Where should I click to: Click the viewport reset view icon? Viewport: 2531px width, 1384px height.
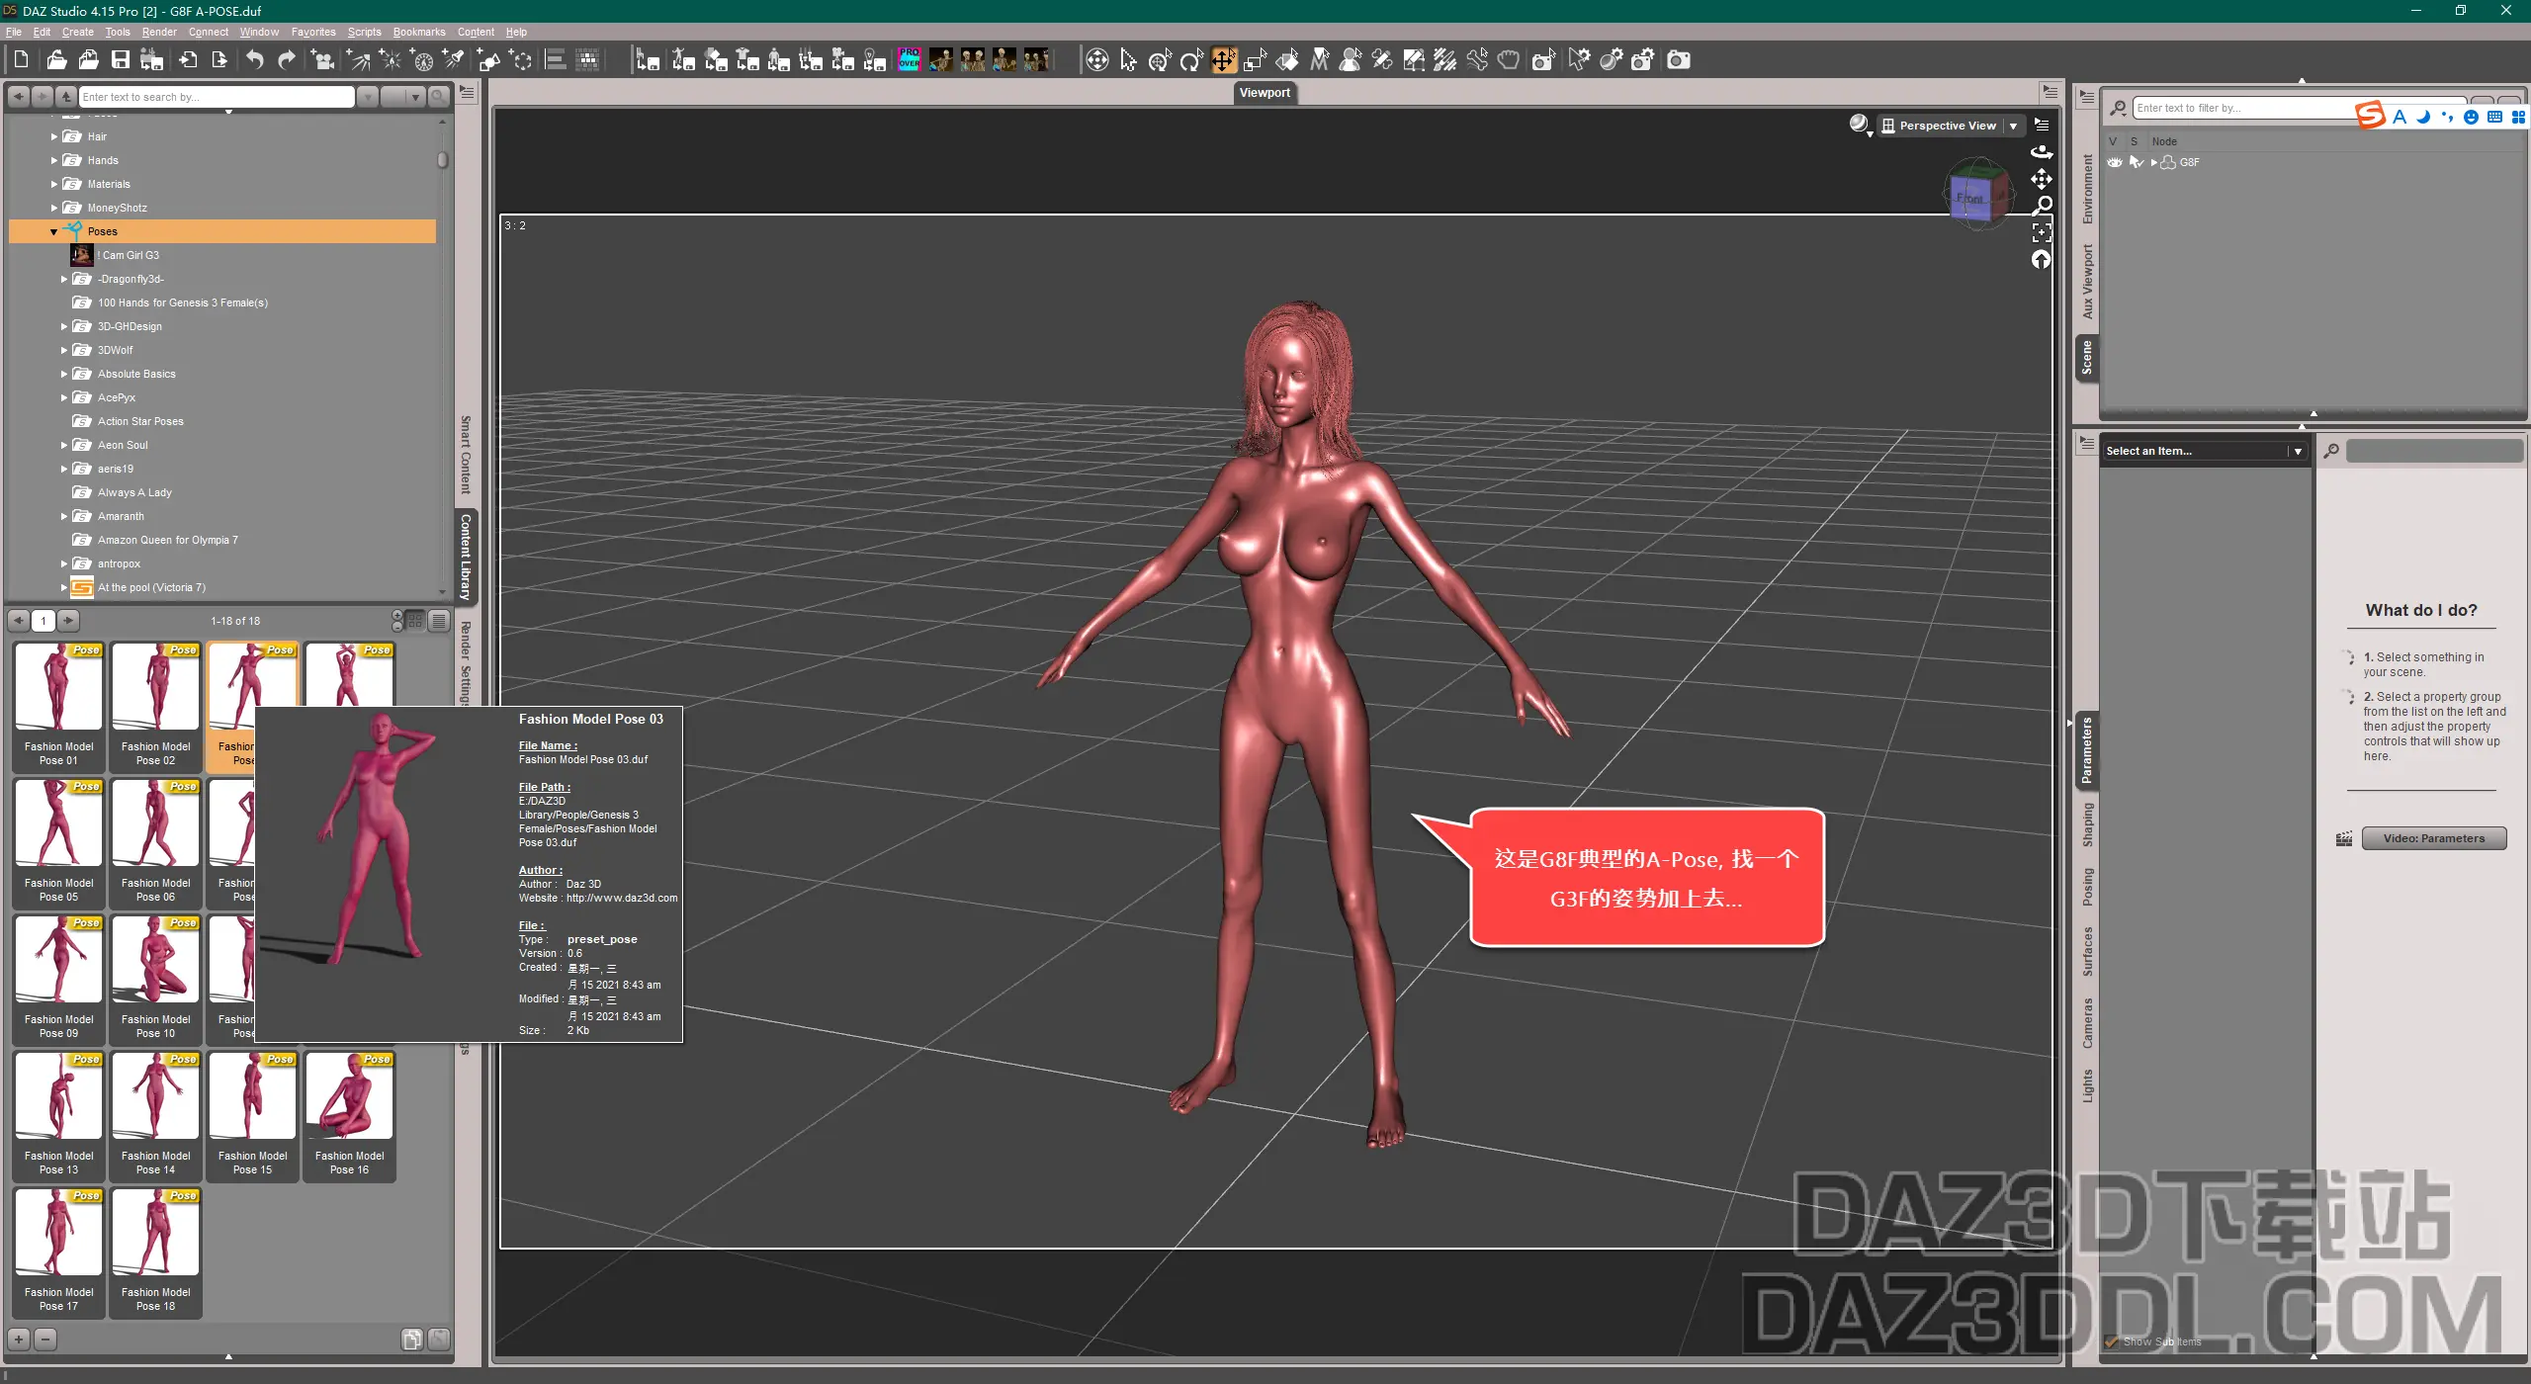click(2042, 259)
